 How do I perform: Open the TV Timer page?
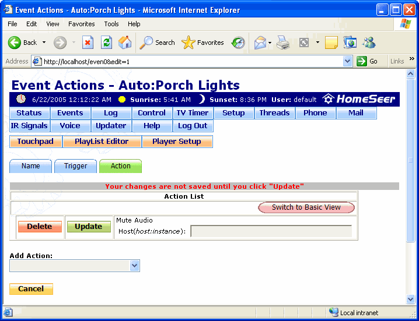(x=193, y=113)
